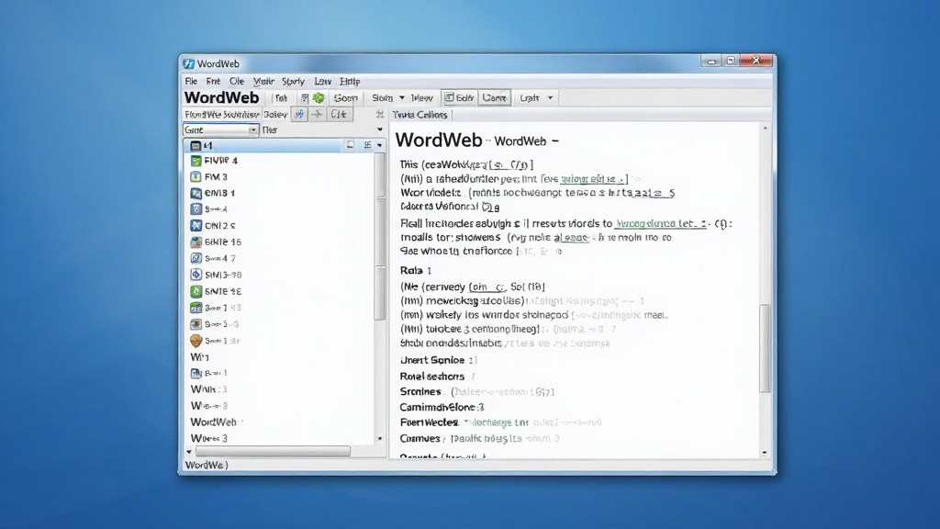Screen dimensions: 940x529
Task: Click the icon of the 'SiNI3-98' row
Action: (196, 275)
